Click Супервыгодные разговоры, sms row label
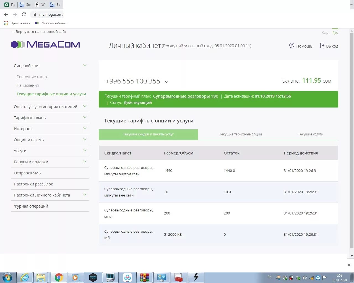The image size is (354, 283). (x=129, y=213)
